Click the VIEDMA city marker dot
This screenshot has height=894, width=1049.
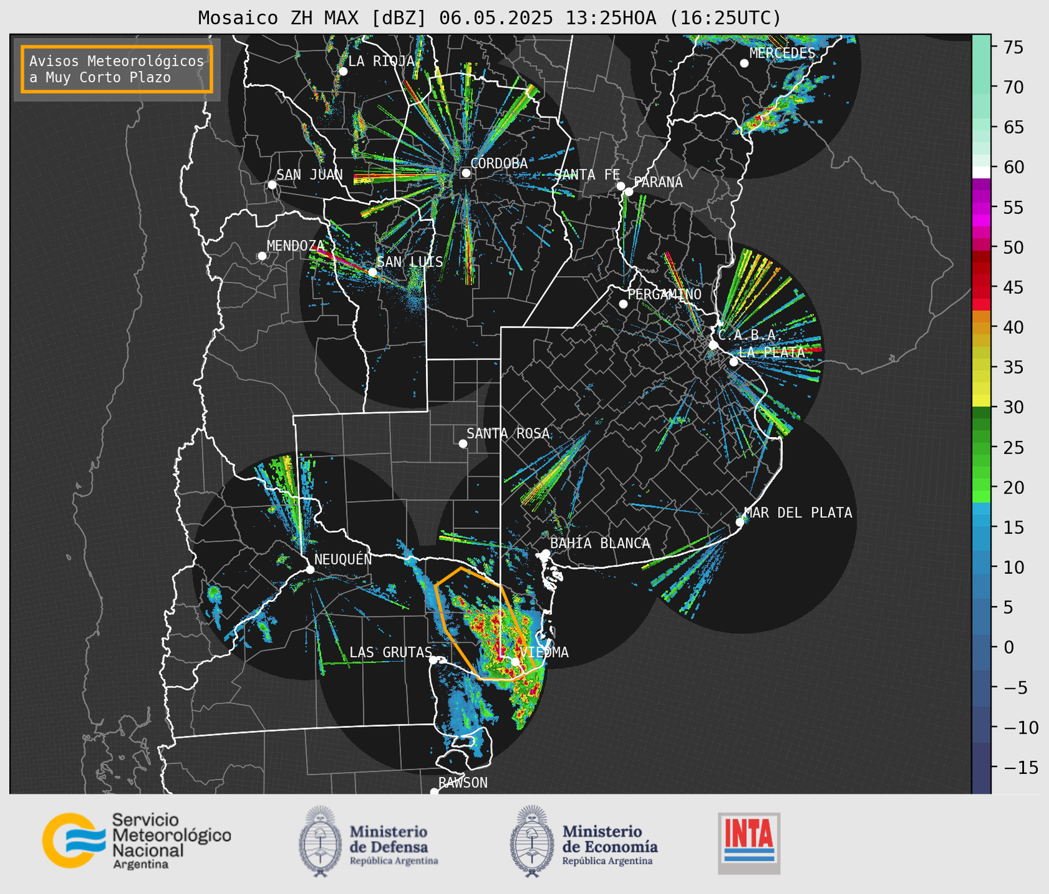[515, 661]
